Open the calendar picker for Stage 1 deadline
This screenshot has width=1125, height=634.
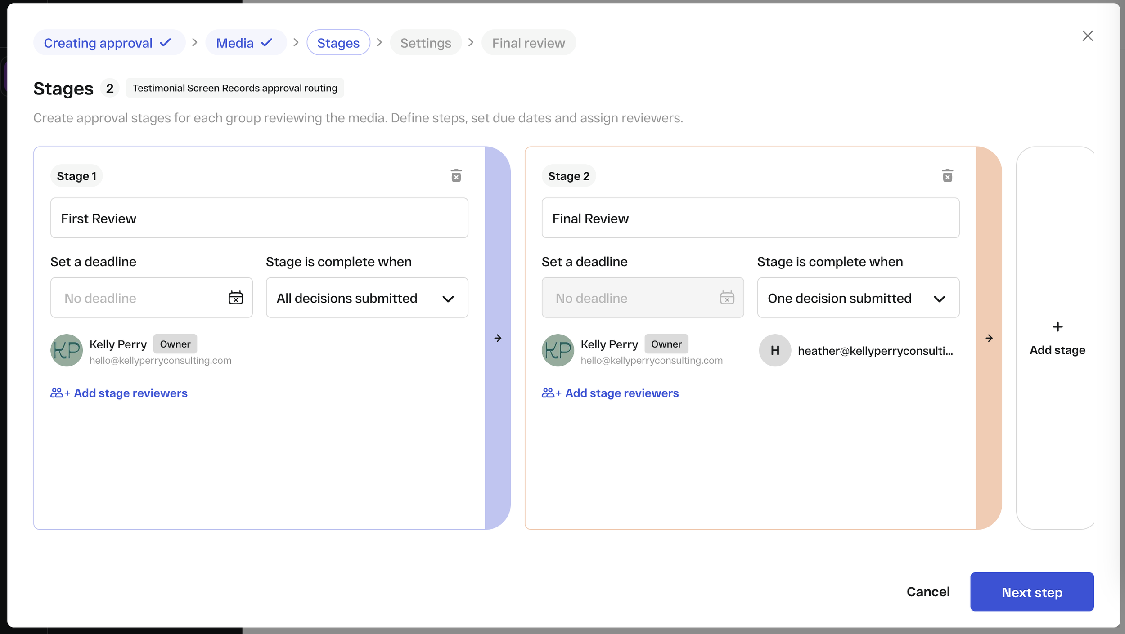coord(235,298)
